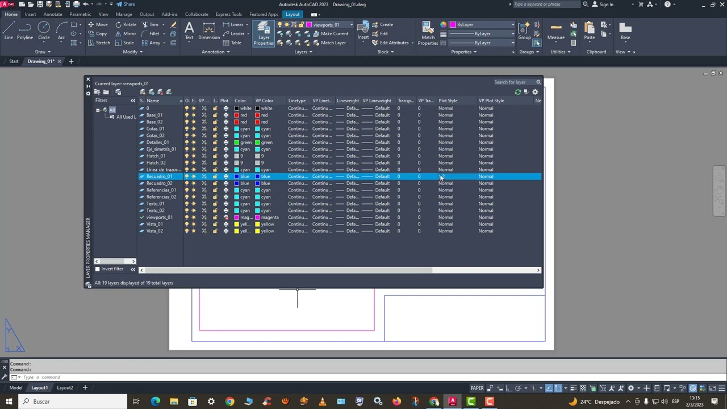Expand the Modify panel dropdown
The image size is (727, 409).
(x=133, y=52)
